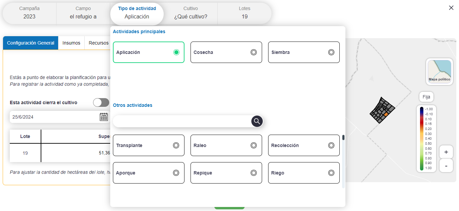Open the Campaña 2023 selector

tap(30, 13)
